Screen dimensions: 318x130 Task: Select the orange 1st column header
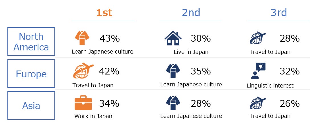[104, 13]
